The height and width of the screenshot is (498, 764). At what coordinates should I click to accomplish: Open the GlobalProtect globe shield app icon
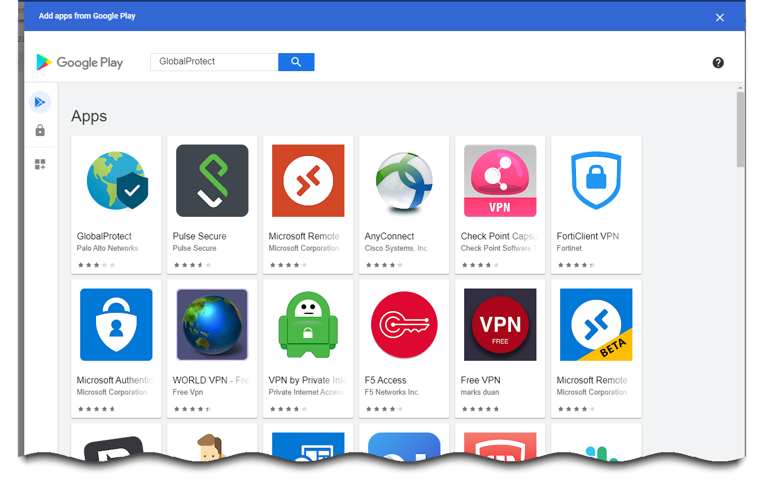[x=116, y=181]
